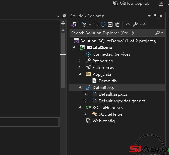Screen dimensions: 169x155
Task: Toggle auto-hide pin for Solution Explorer
Action: [x=155, y=16]
